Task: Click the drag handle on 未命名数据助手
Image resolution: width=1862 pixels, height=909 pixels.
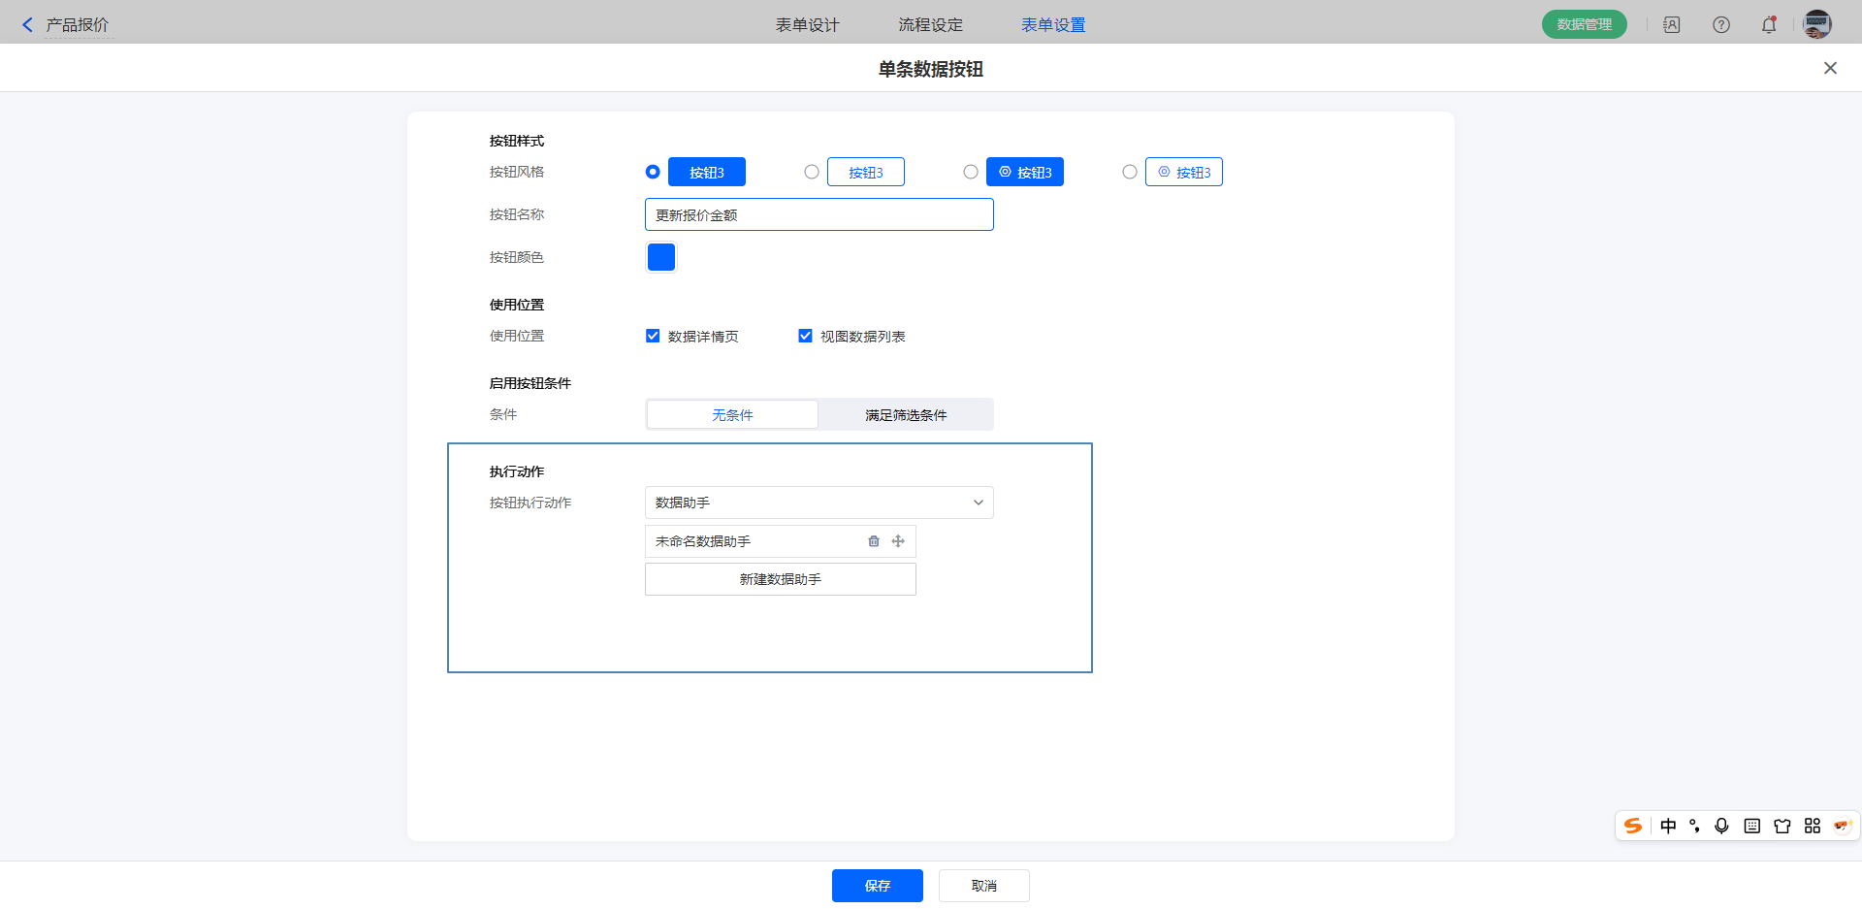Action: [x=898, y=541]
